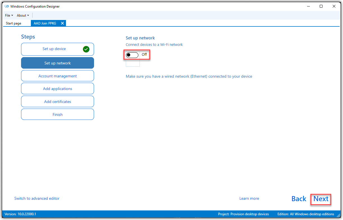Toggle the Wi-Fi network switch on
The width and height of the screenshot is (343, 220).
pos(132,55)
